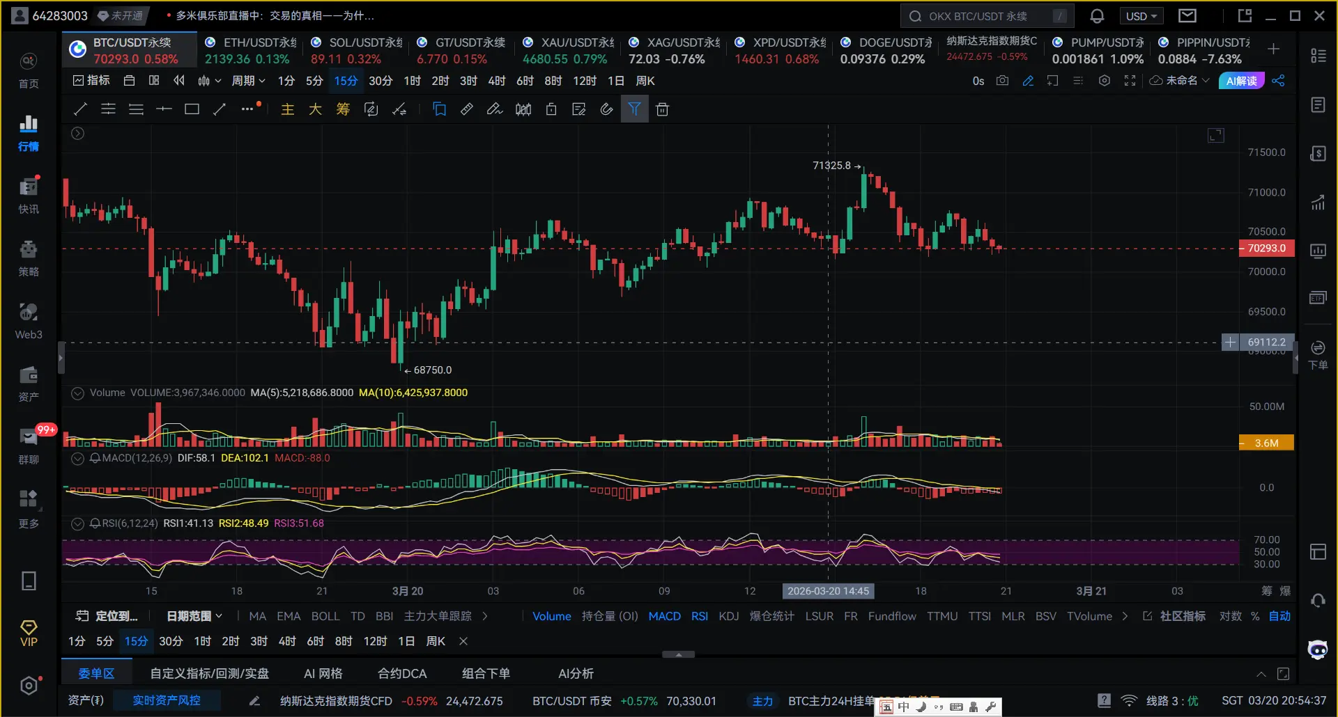Screen dimensions: 1338x717
Task: Switch to the SOL/USDT永续 tab
Action: point(355,50)
